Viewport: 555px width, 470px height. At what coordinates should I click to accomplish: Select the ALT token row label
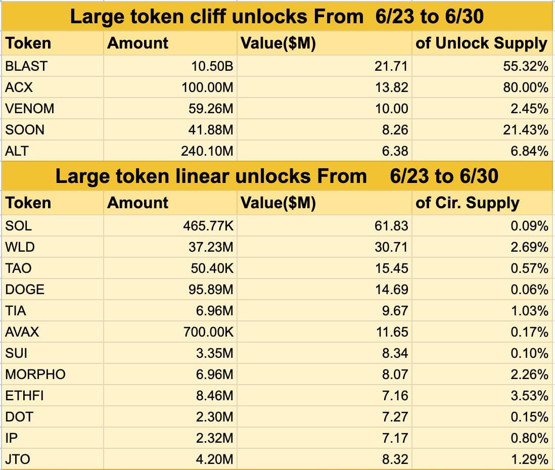point(53,151)
